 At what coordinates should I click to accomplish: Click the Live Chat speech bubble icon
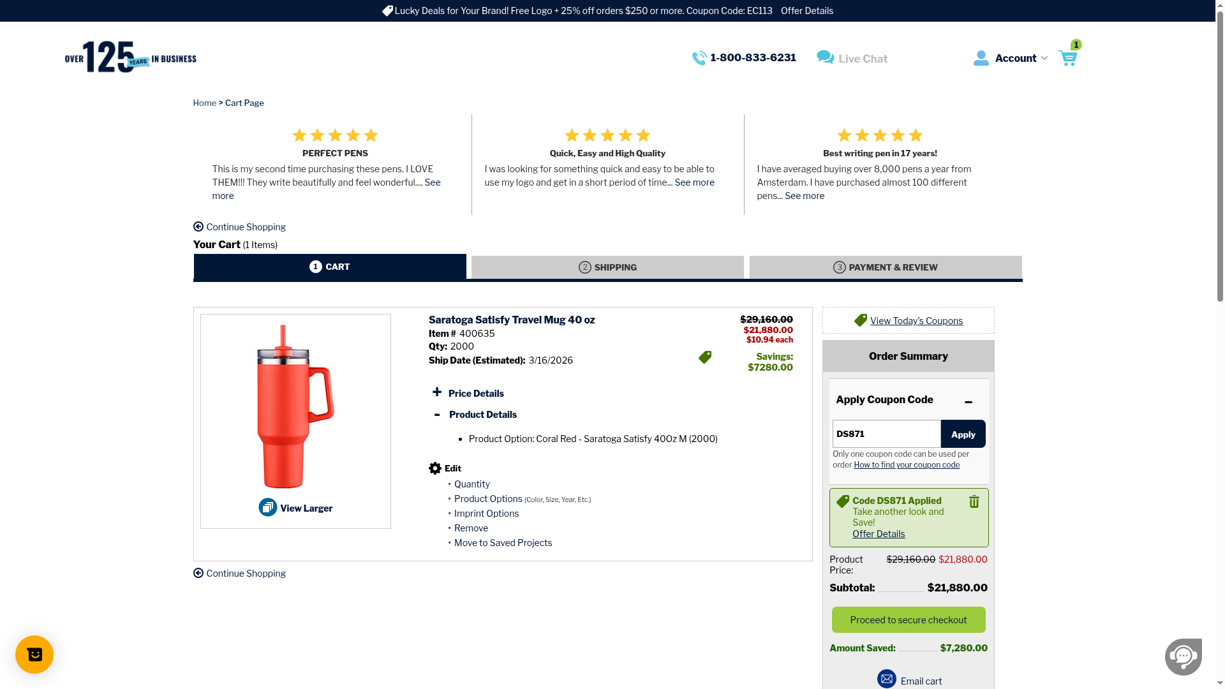click(825, 58)
